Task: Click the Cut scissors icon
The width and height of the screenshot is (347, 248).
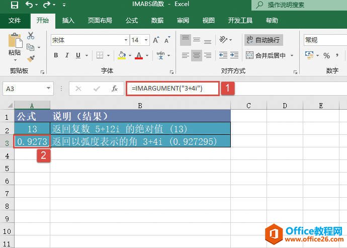Action: coord(31,36)
